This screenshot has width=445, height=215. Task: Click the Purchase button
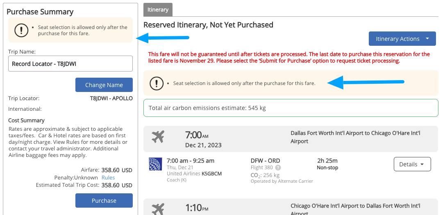click(104, 201)
